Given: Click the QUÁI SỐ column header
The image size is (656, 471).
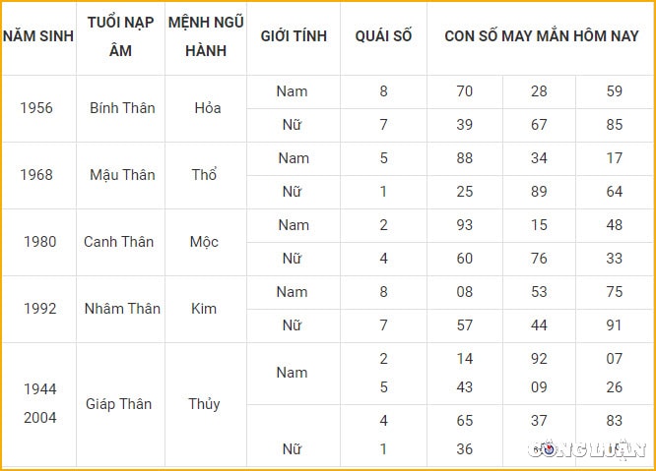Looking at the screenshot, I should tap(383, 36).
